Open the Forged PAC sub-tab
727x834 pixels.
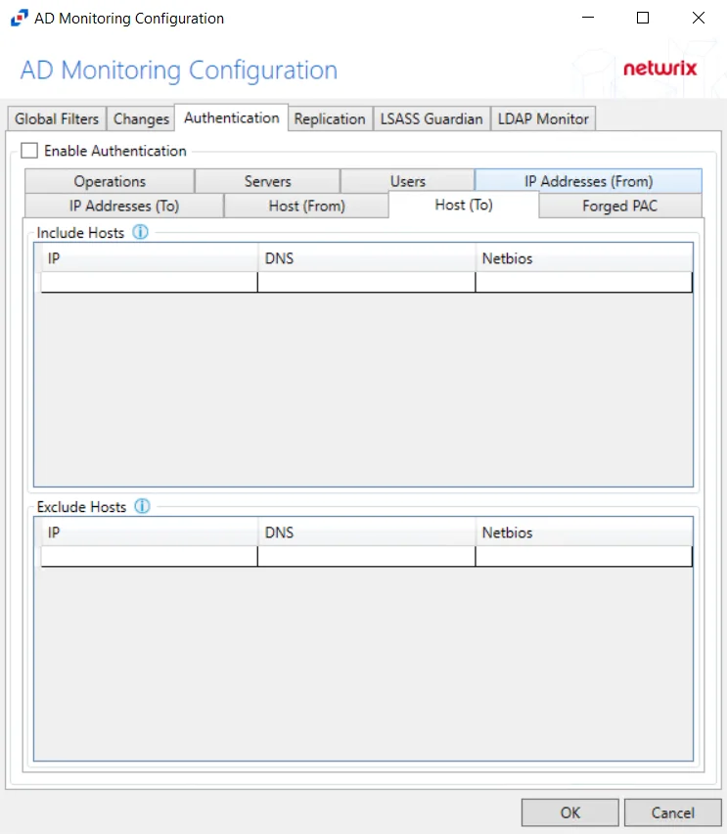(620, 206)
